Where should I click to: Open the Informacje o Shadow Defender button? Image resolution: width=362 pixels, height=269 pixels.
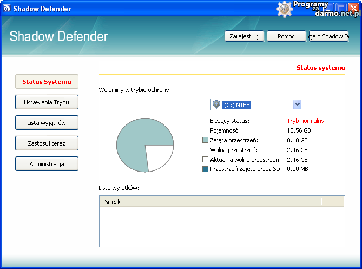click(328, 36)
